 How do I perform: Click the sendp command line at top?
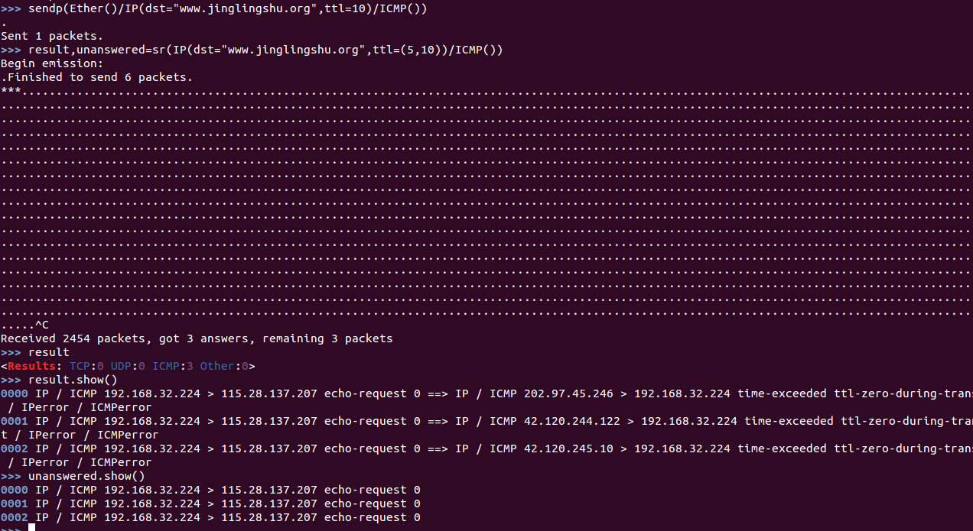tap(214, 9)
